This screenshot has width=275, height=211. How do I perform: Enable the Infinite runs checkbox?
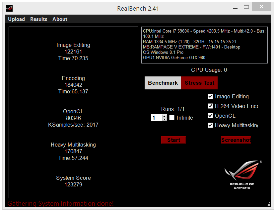(172, 118)
